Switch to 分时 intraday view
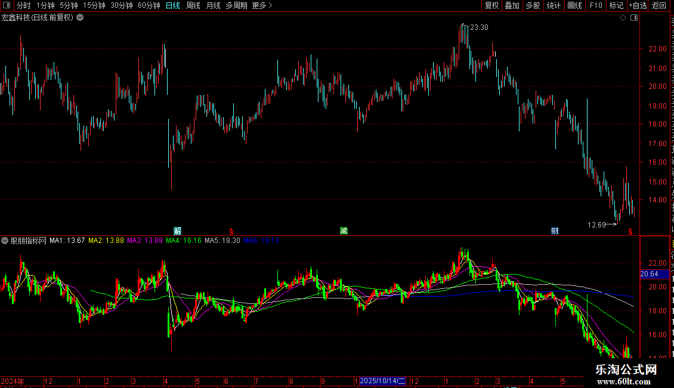674x388 pixels. (24, 5)
